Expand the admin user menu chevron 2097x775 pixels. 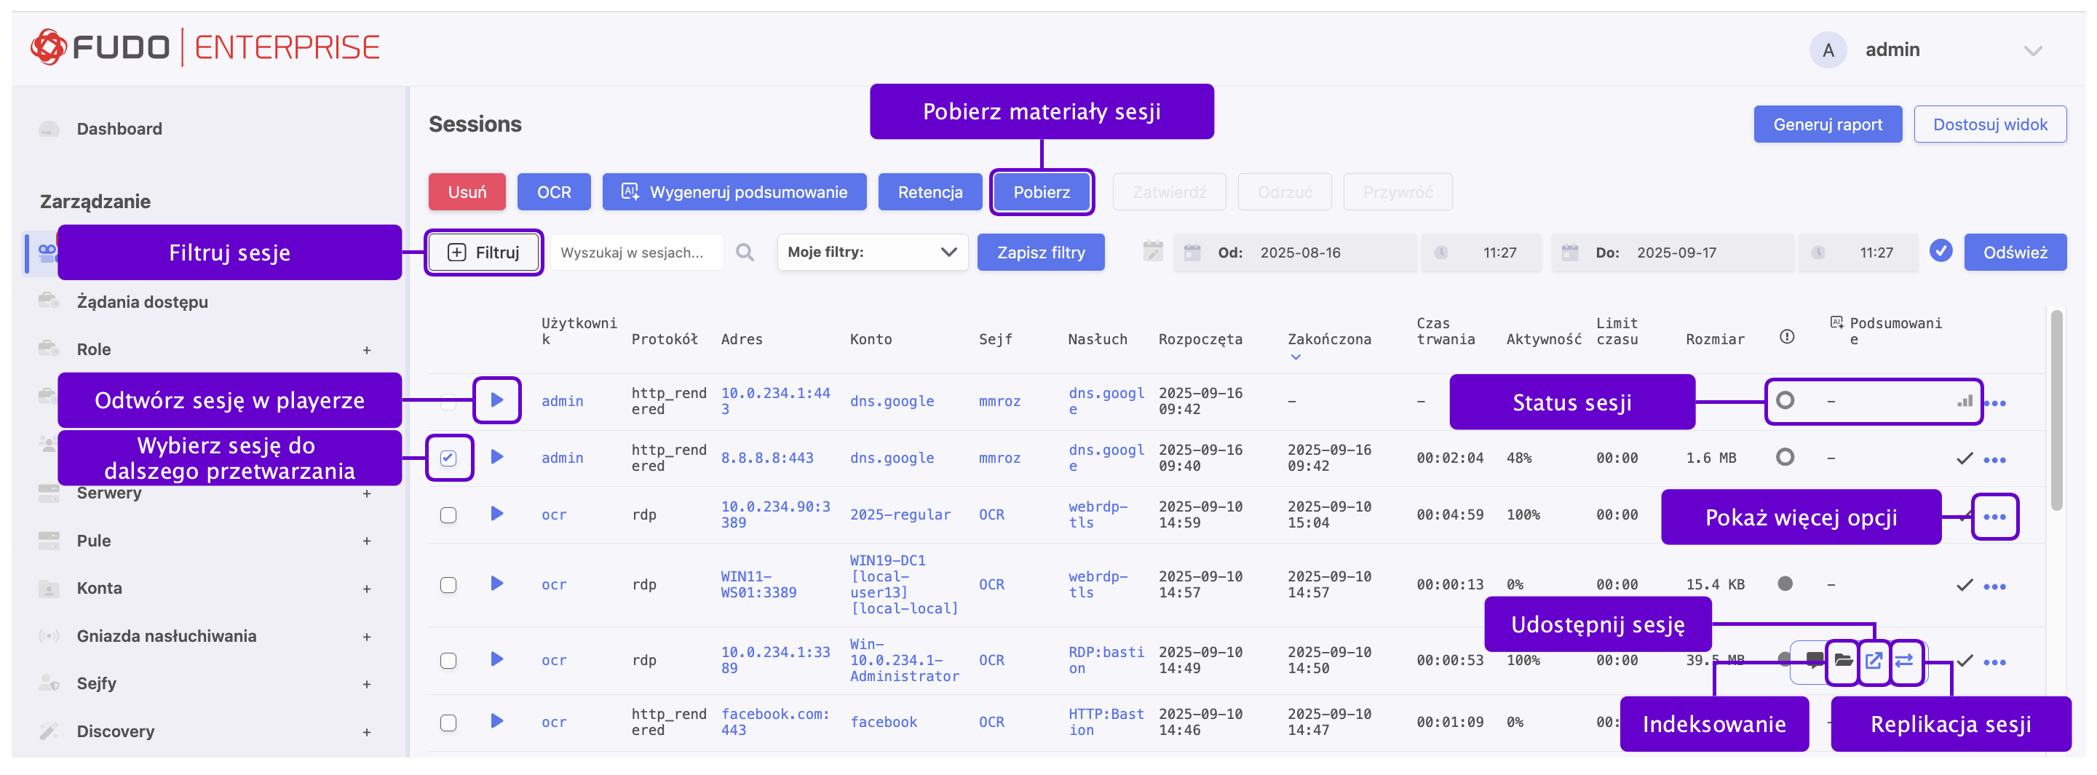click(x=2032, y=50)
